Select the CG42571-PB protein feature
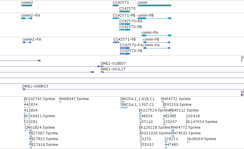244x149 pixels. click(x=116, y=42)
